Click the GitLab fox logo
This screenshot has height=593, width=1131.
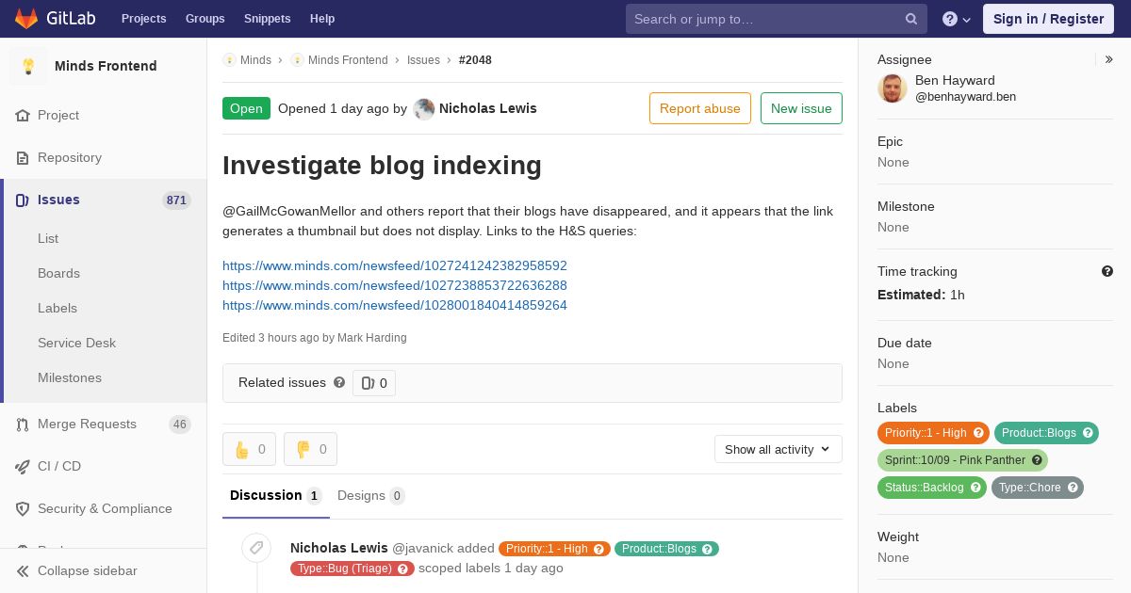coord(26,19)
